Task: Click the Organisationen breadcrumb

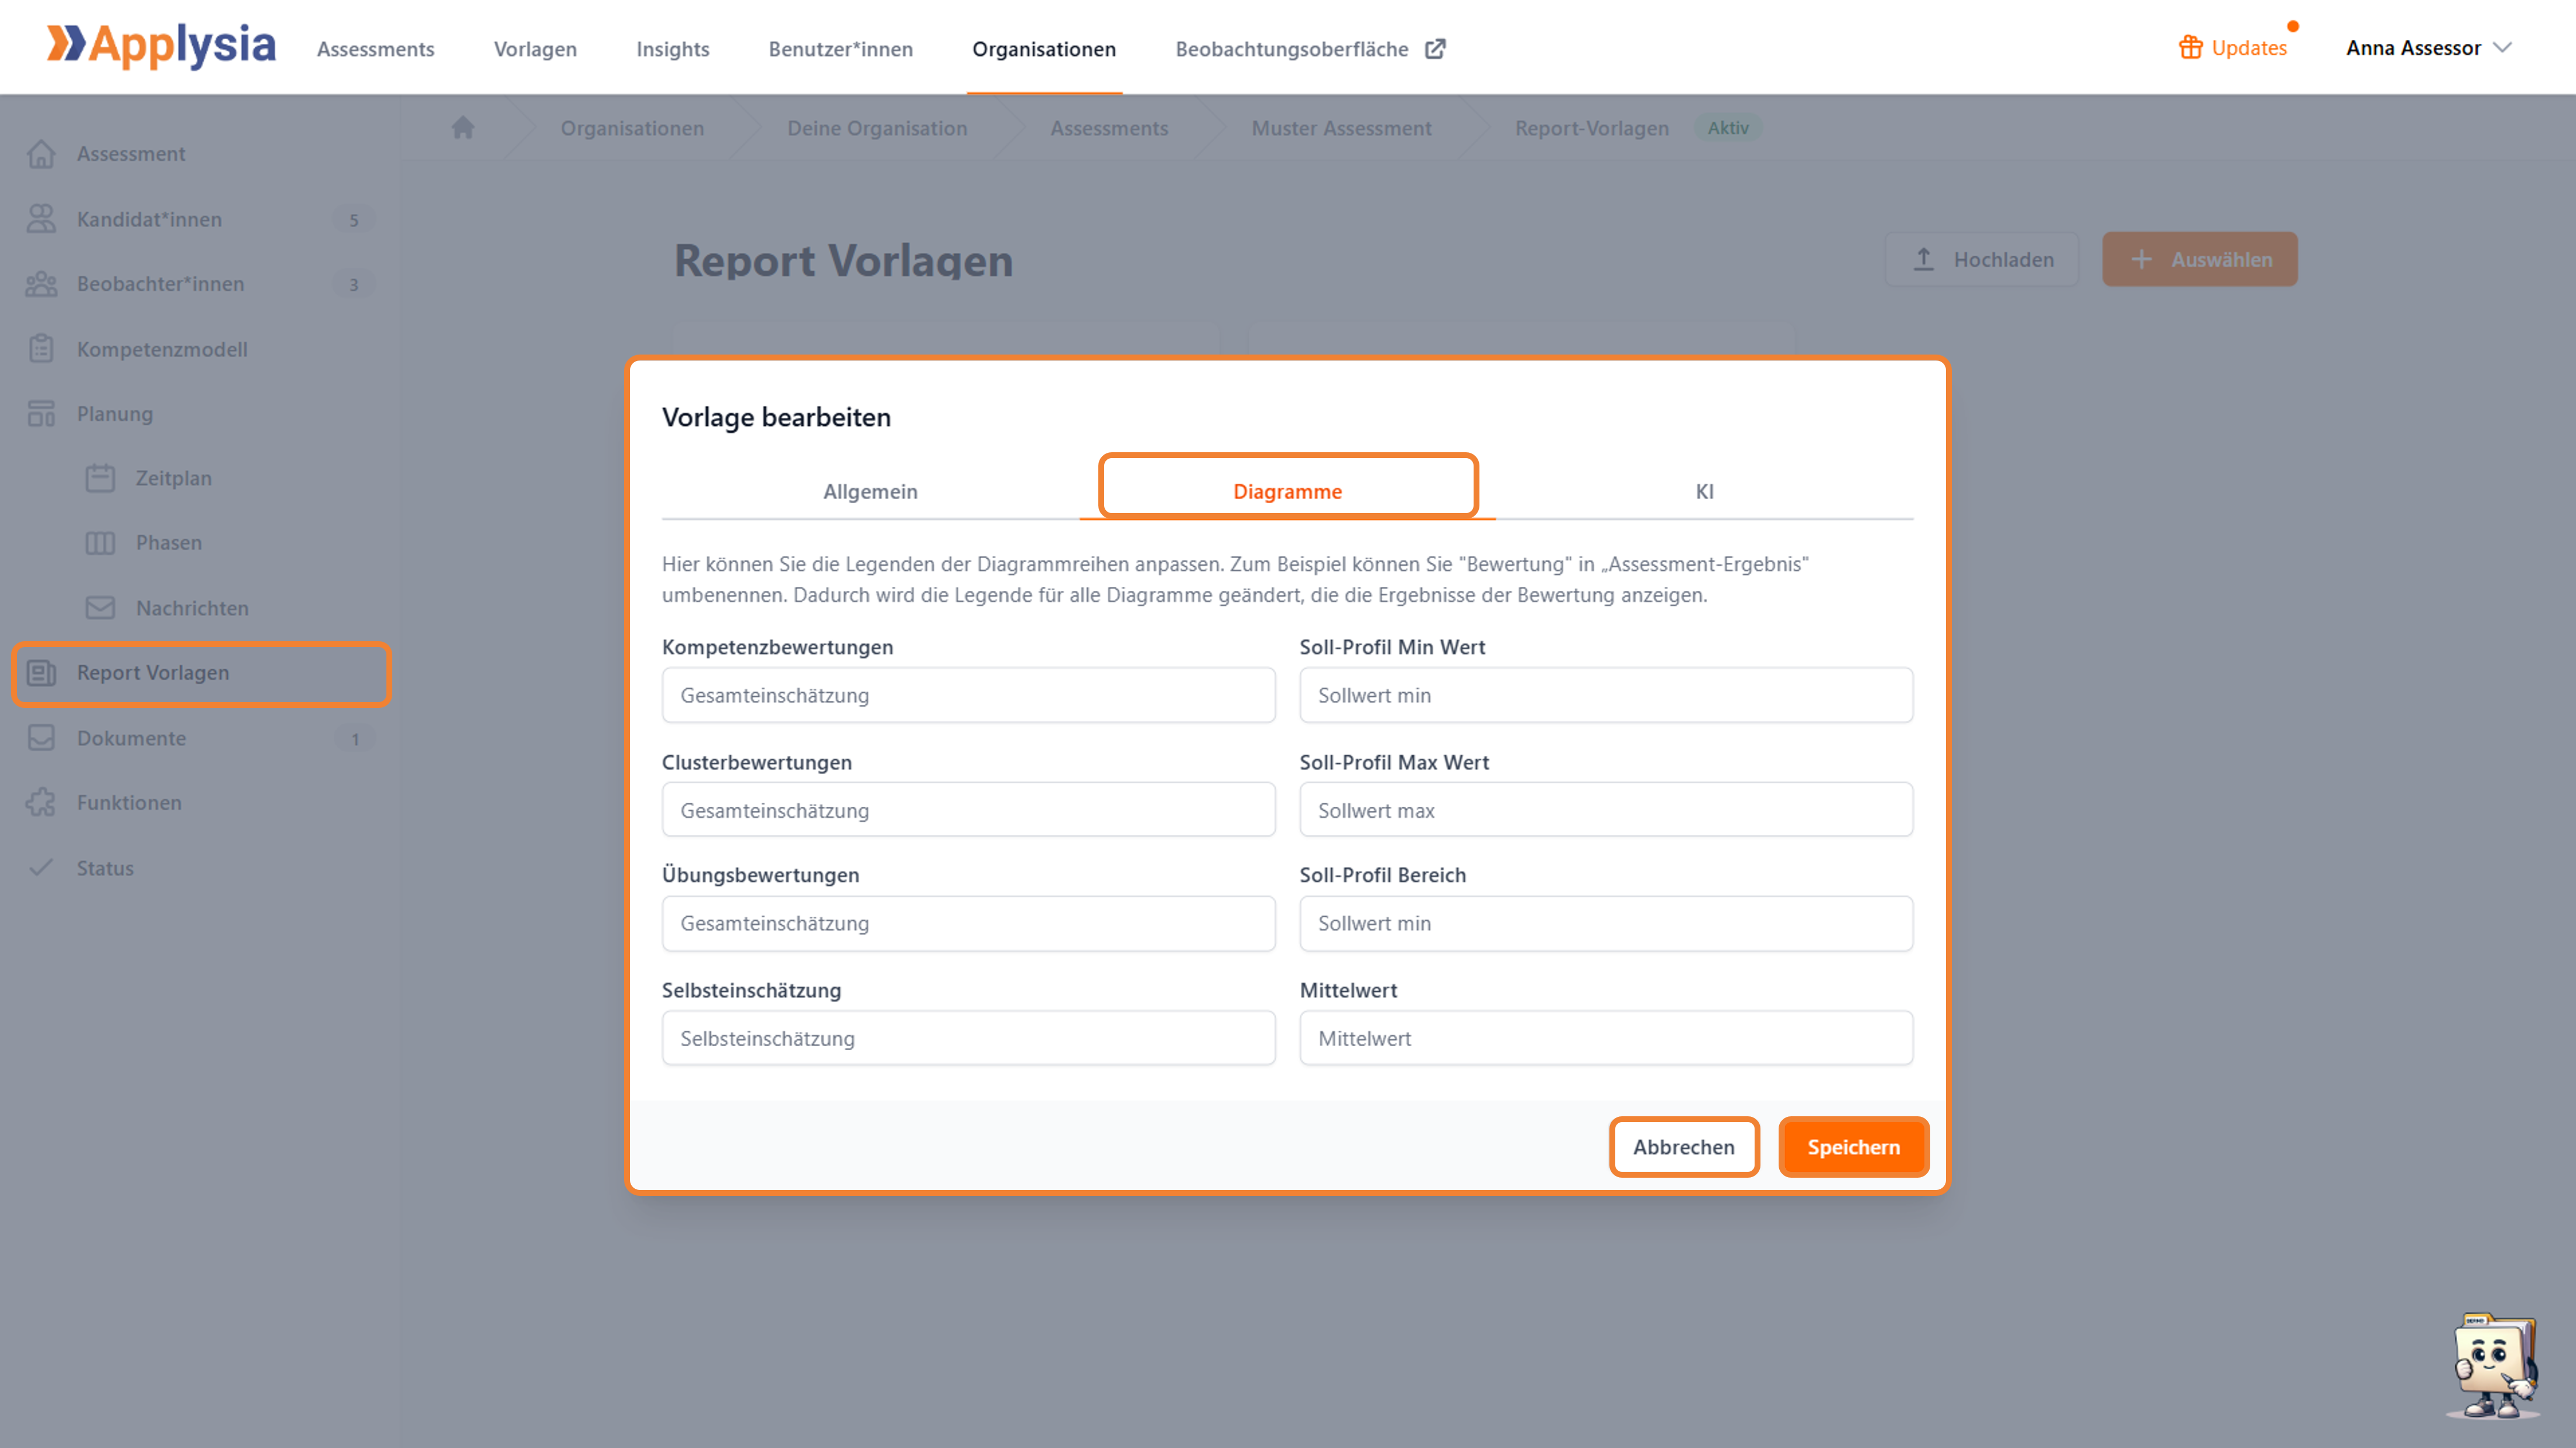Action: (632, 128)
